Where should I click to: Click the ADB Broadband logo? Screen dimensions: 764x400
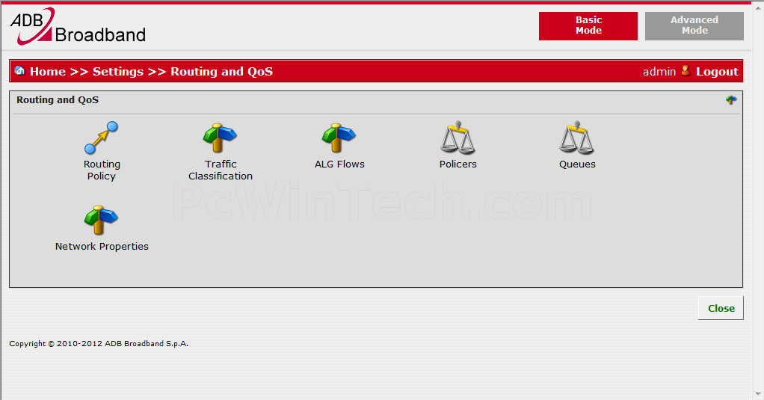click(x=78, y=26)
